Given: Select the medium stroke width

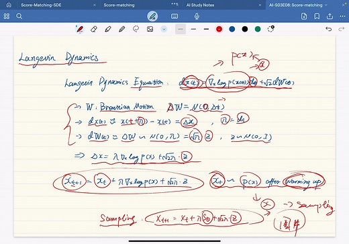Looking at the screenshot, I should 193,29.
